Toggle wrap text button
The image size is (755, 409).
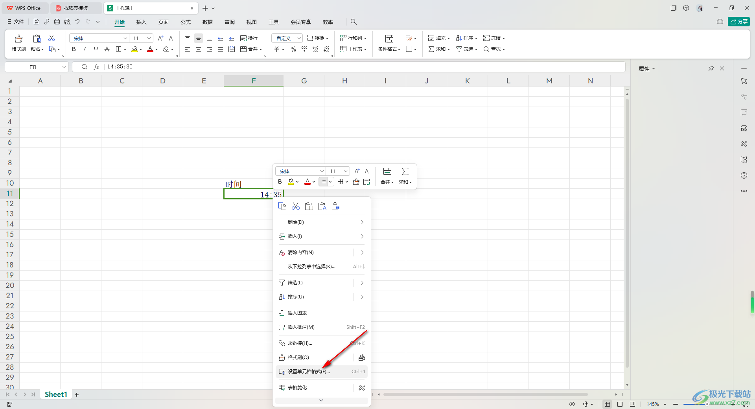[249, 38]
